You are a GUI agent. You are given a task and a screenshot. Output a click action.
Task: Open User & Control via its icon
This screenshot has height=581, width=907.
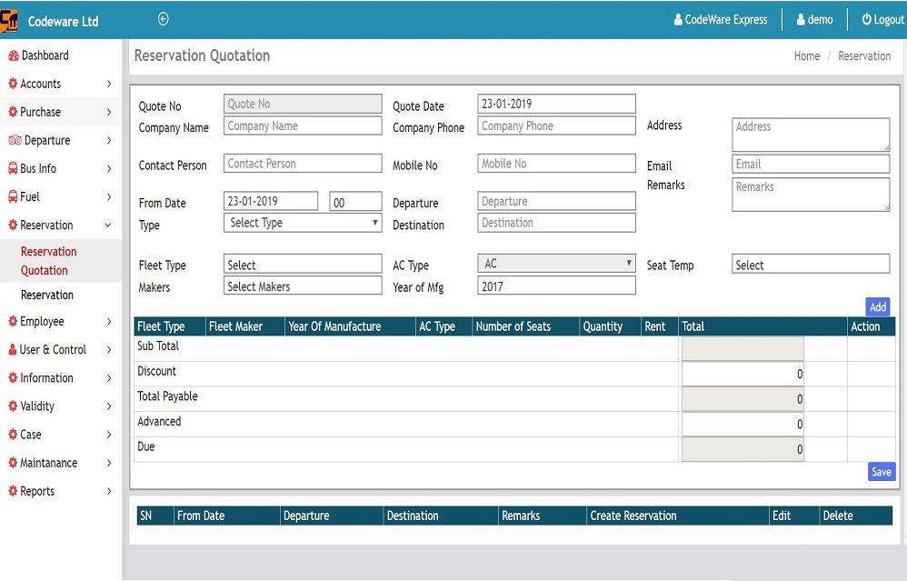point(13,349)
